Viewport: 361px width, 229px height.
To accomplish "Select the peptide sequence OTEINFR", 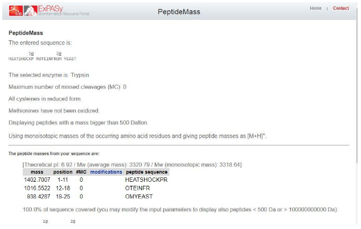I will click(x=137, y=188).
